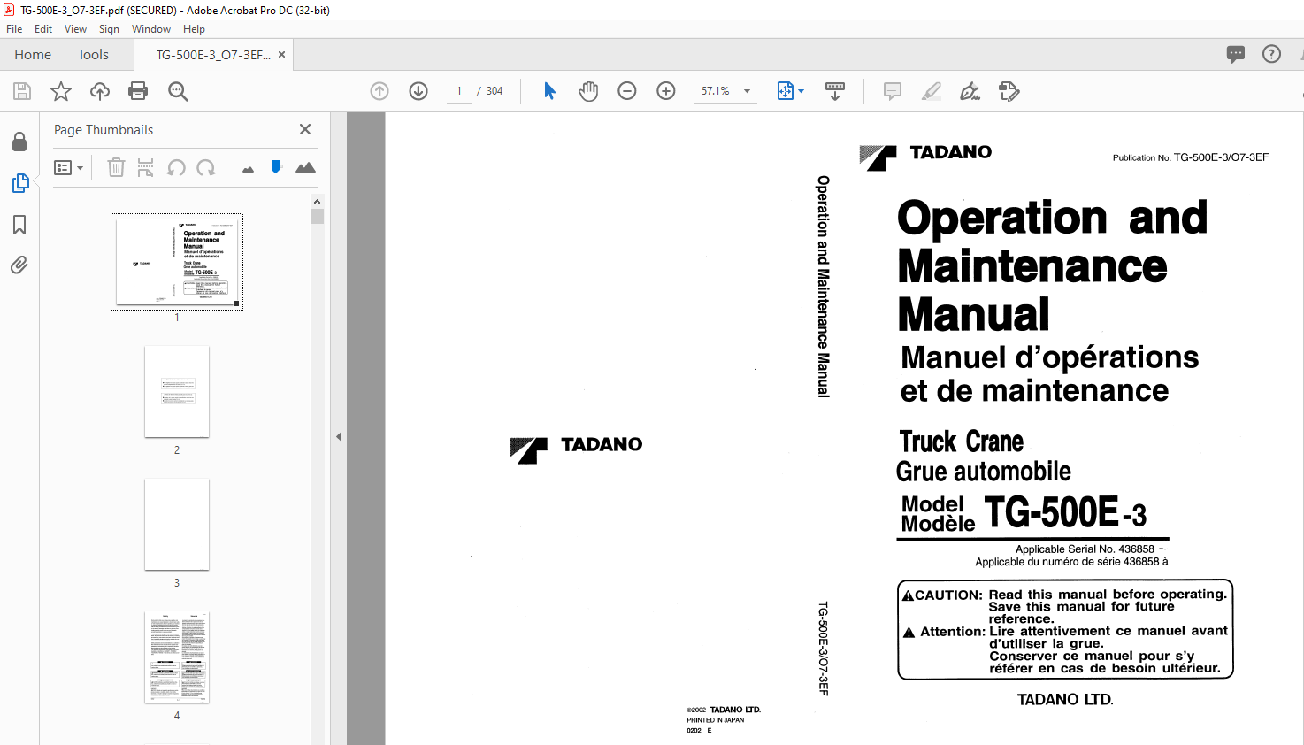Open the Help menu
The width and height of the screenshot is (1304, 745).
(x=194, y=29)
